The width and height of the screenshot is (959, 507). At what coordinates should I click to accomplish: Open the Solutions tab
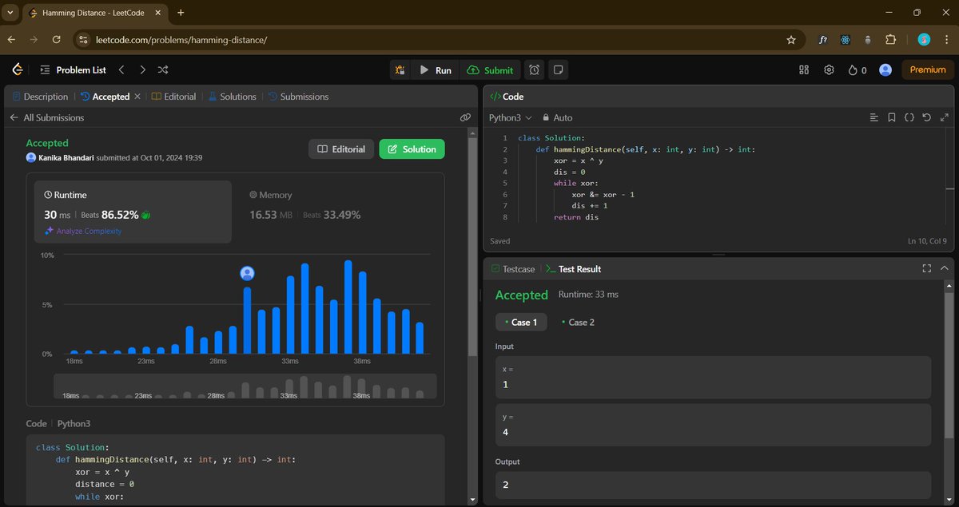(232, 97)
